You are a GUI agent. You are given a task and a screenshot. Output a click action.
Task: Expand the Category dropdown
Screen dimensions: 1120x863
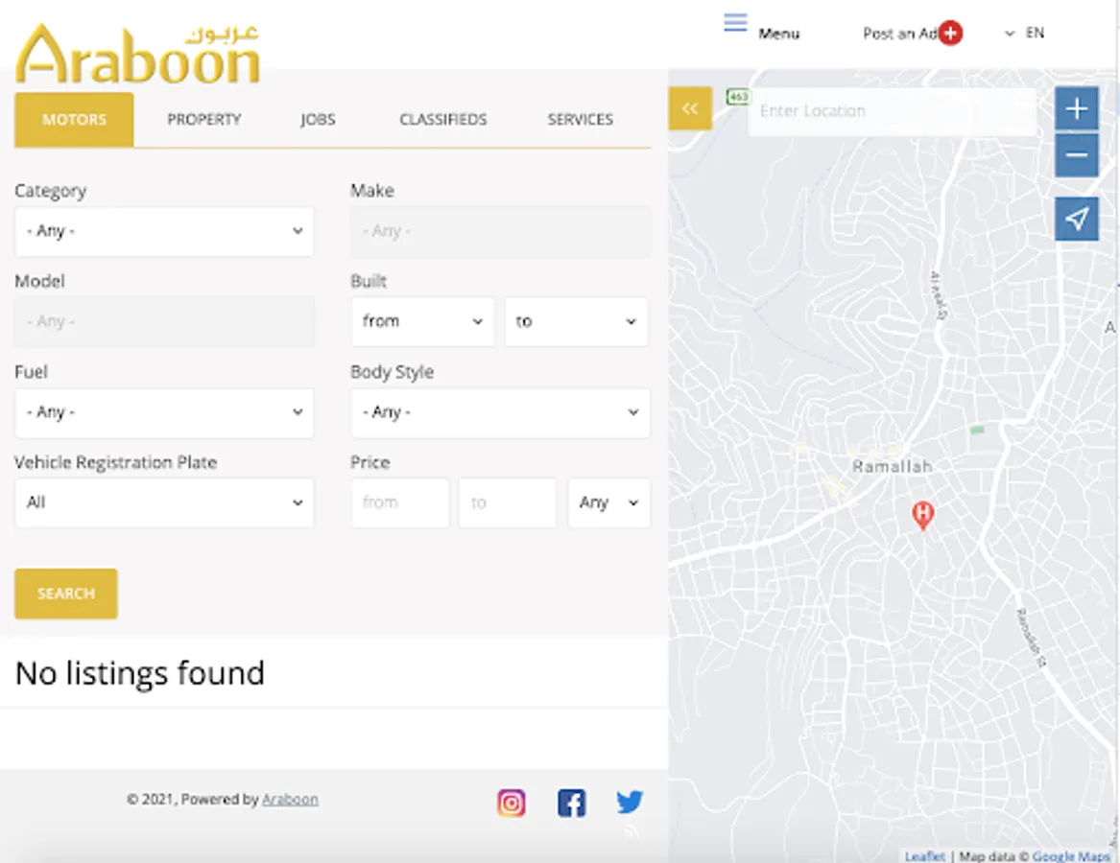[x=164, y=231]
